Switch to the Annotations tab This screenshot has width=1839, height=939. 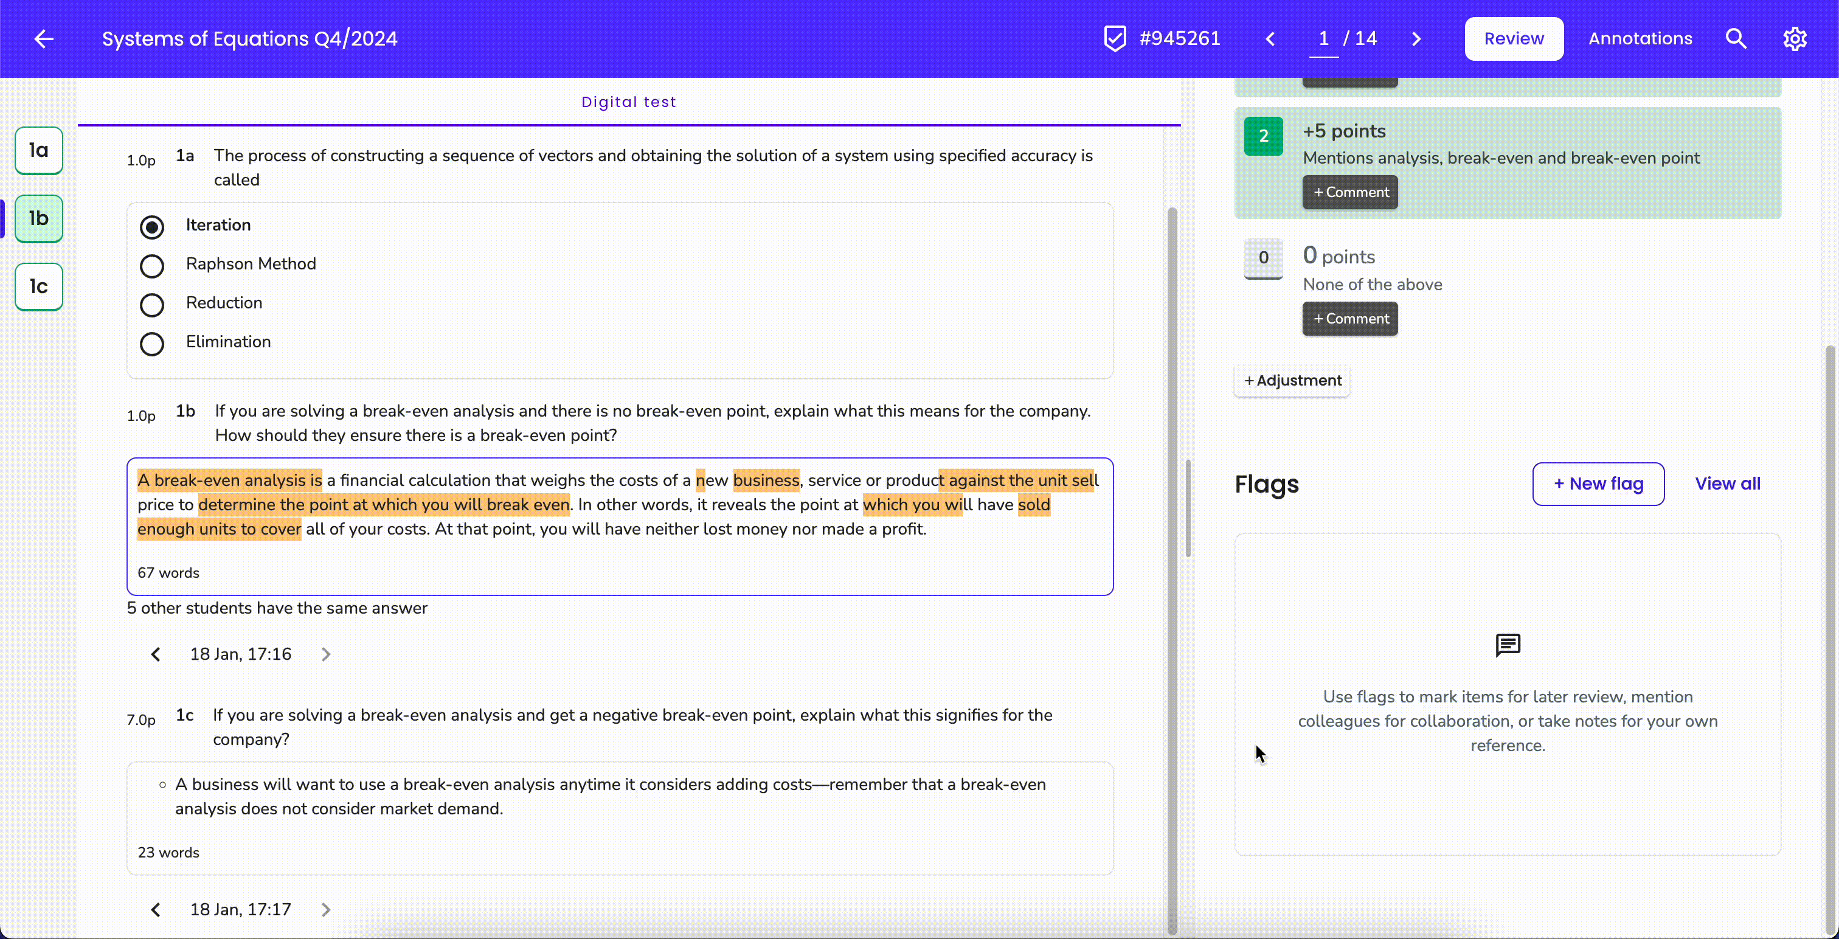pyautogui.click(x=1640, y=38)
